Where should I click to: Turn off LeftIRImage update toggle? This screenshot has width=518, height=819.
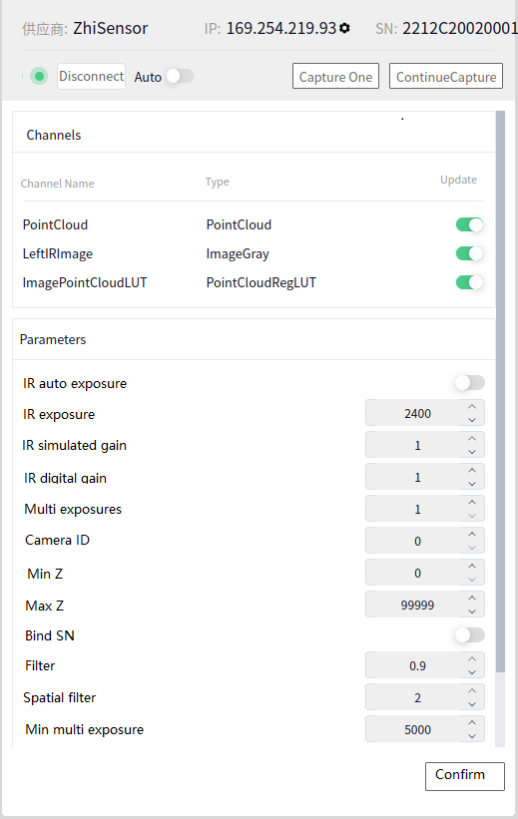pos(469,253)
